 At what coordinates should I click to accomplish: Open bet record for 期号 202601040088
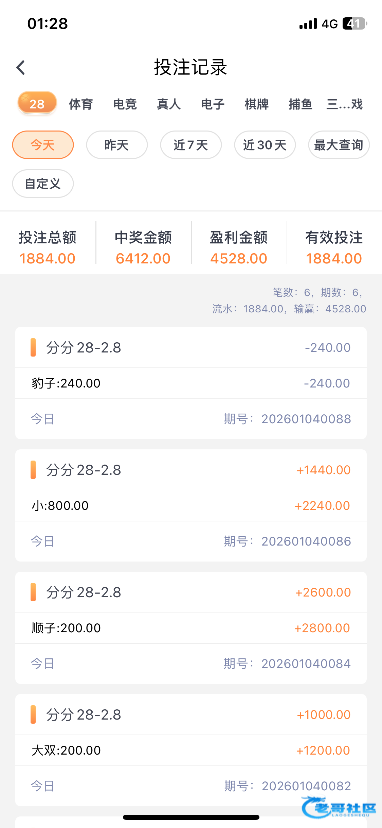coord(191,383)
